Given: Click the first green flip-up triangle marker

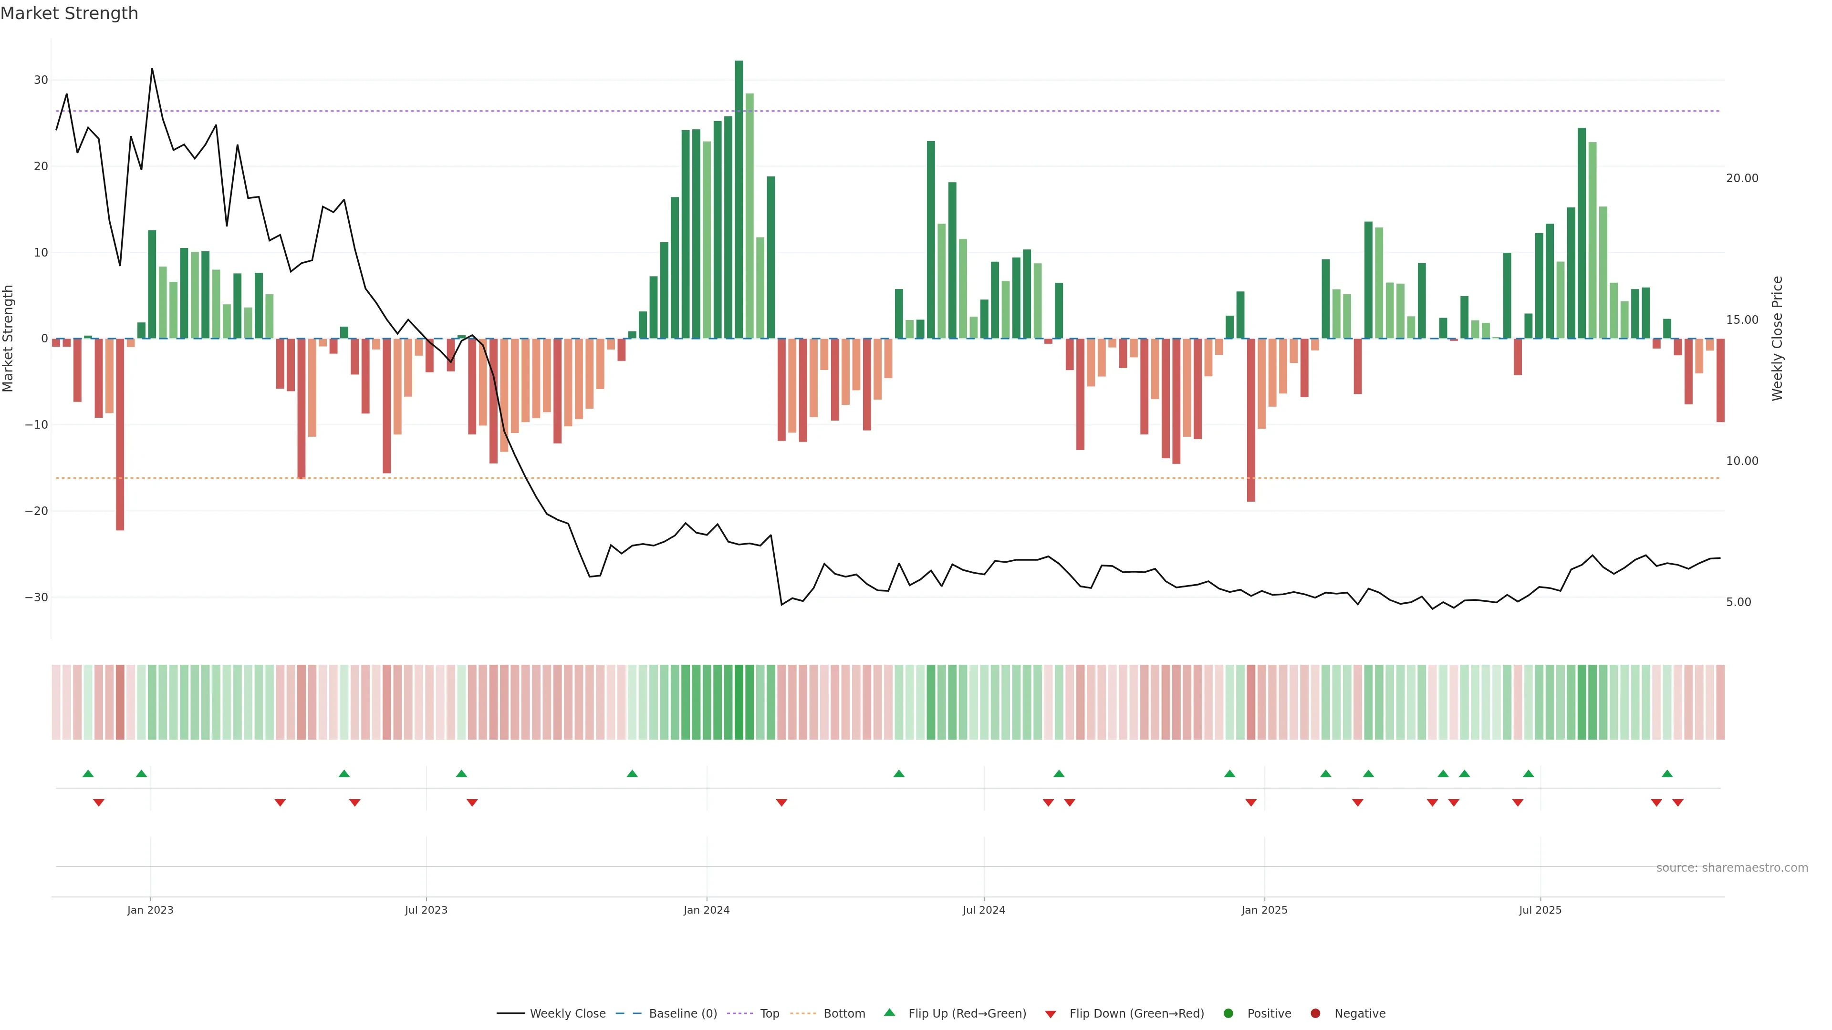Looking at the screenshot, I should (88, 773).
